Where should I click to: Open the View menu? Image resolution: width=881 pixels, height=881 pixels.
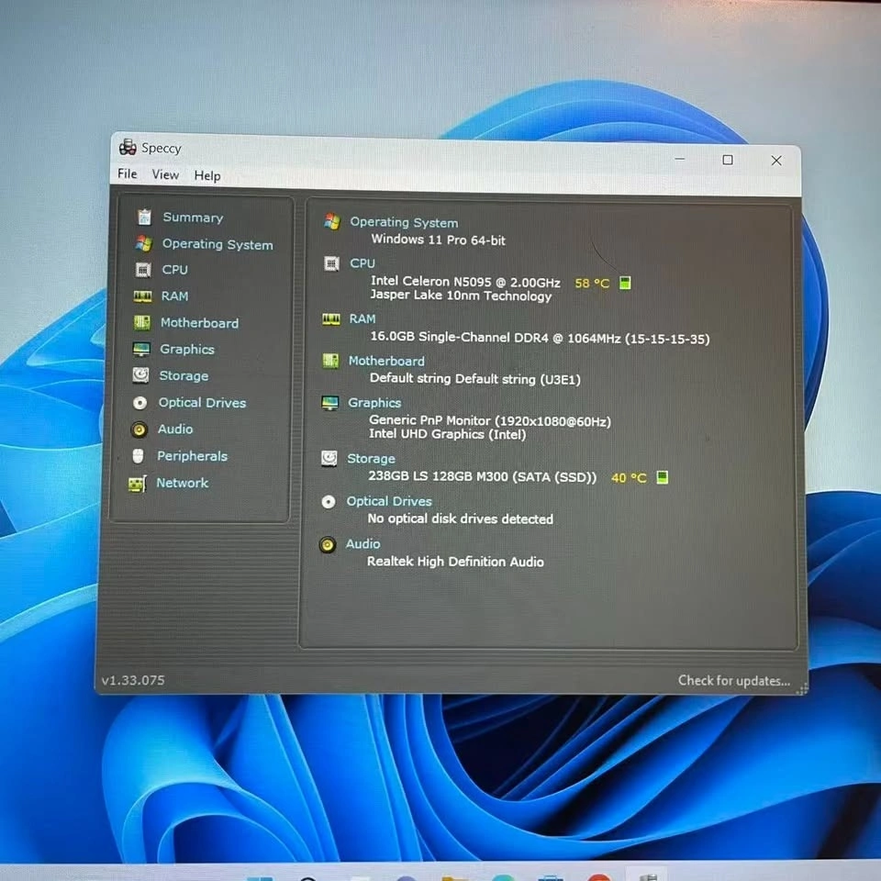165,174
